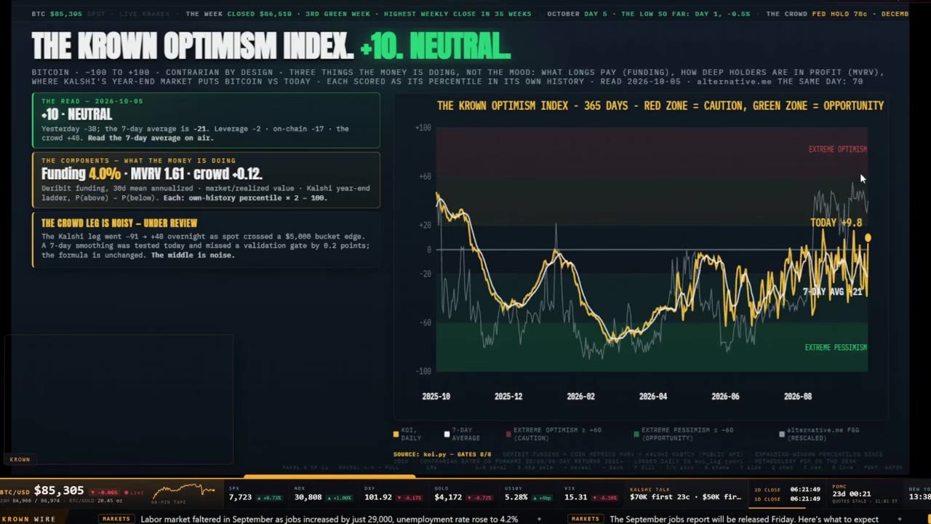
Task: Click the +100 y-axis label
Action: 423,128
